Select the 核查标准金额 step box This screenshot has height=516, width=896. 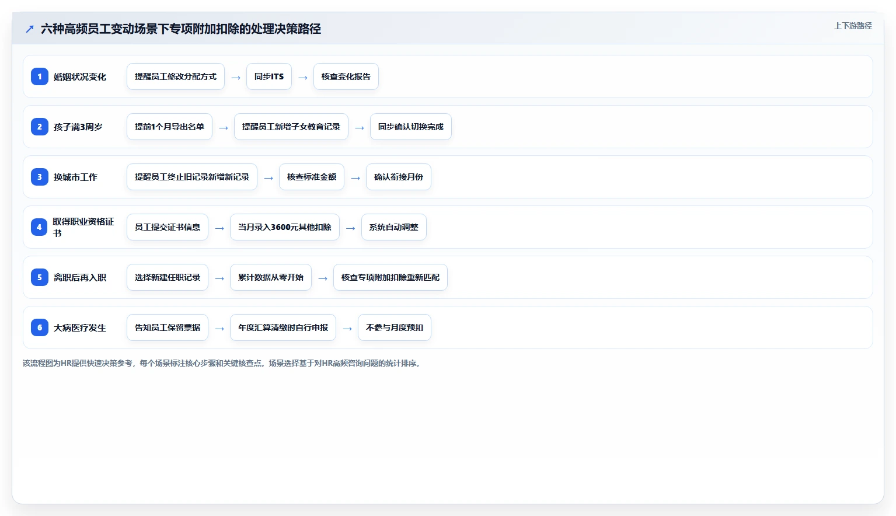(x=312, y=177)
